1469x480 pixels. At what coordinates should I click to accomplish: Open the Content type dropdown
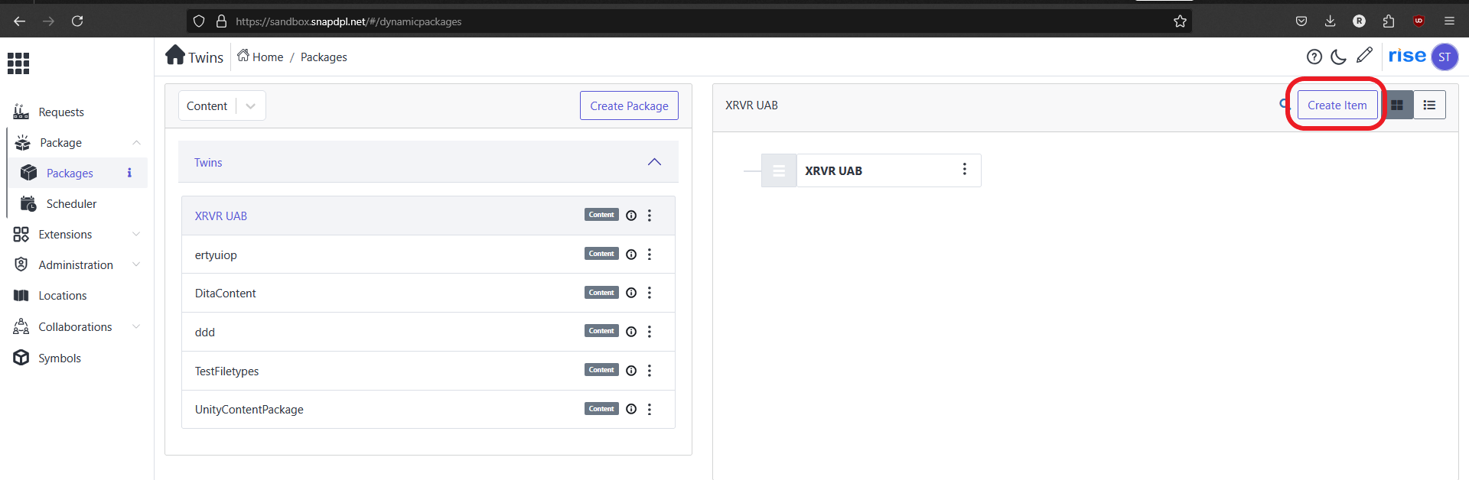222,106
